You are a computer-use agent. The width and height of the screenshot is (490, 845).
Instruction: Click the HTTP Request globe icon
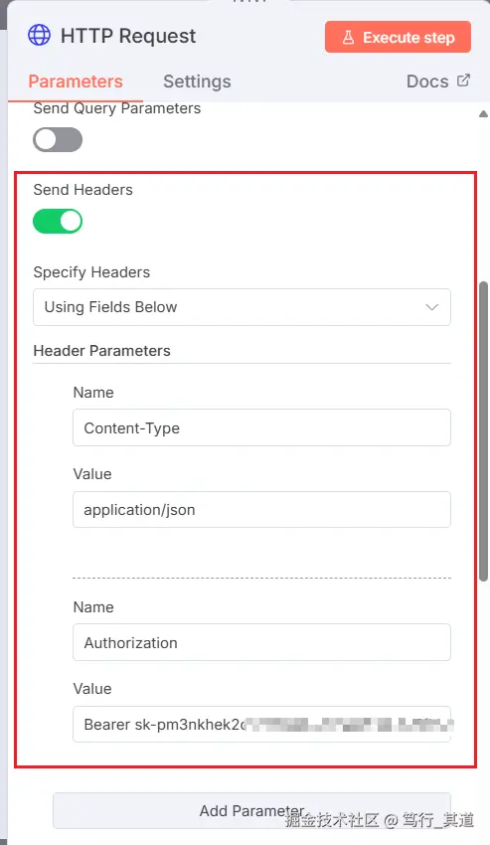(39, 36)
